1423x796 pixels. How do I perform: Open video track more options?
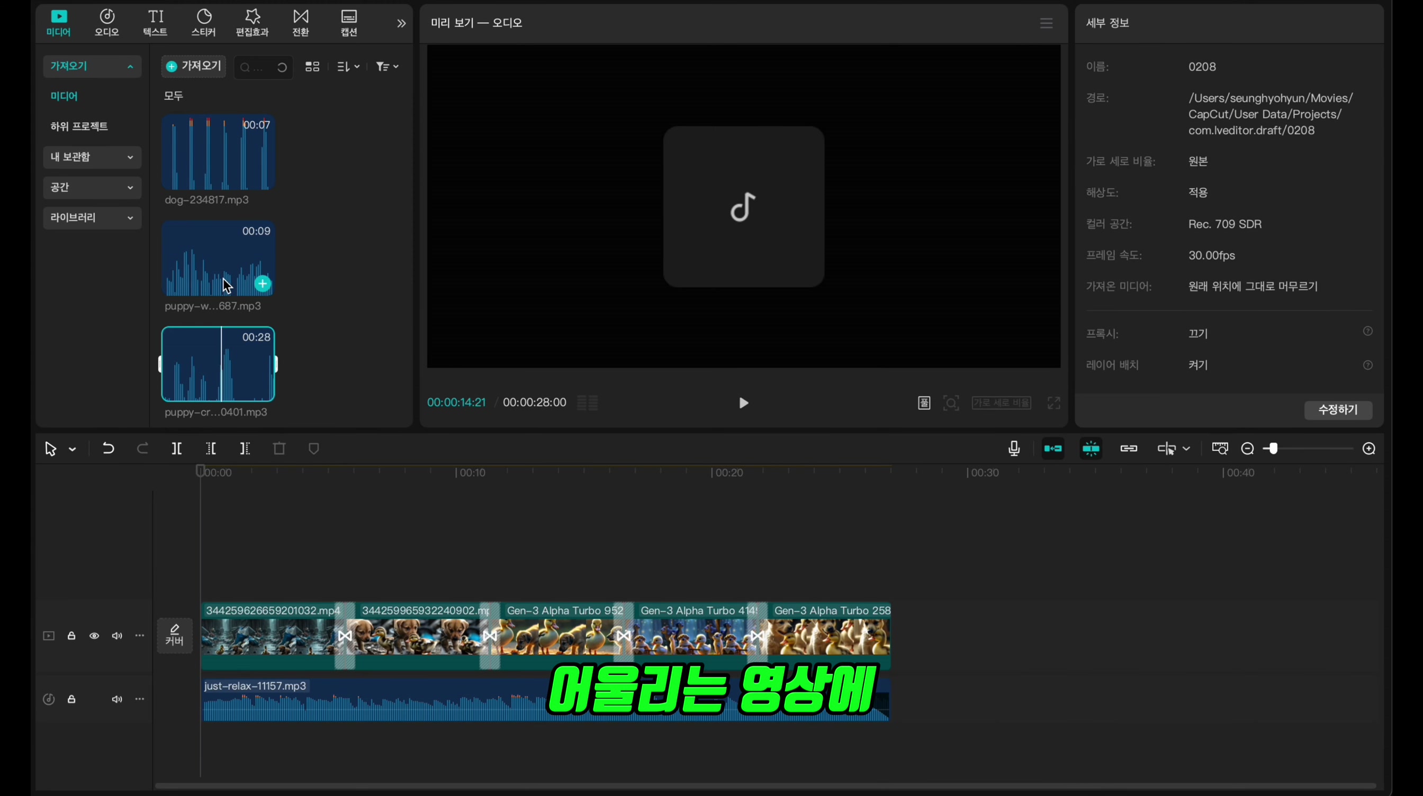[x=140, y=636]
